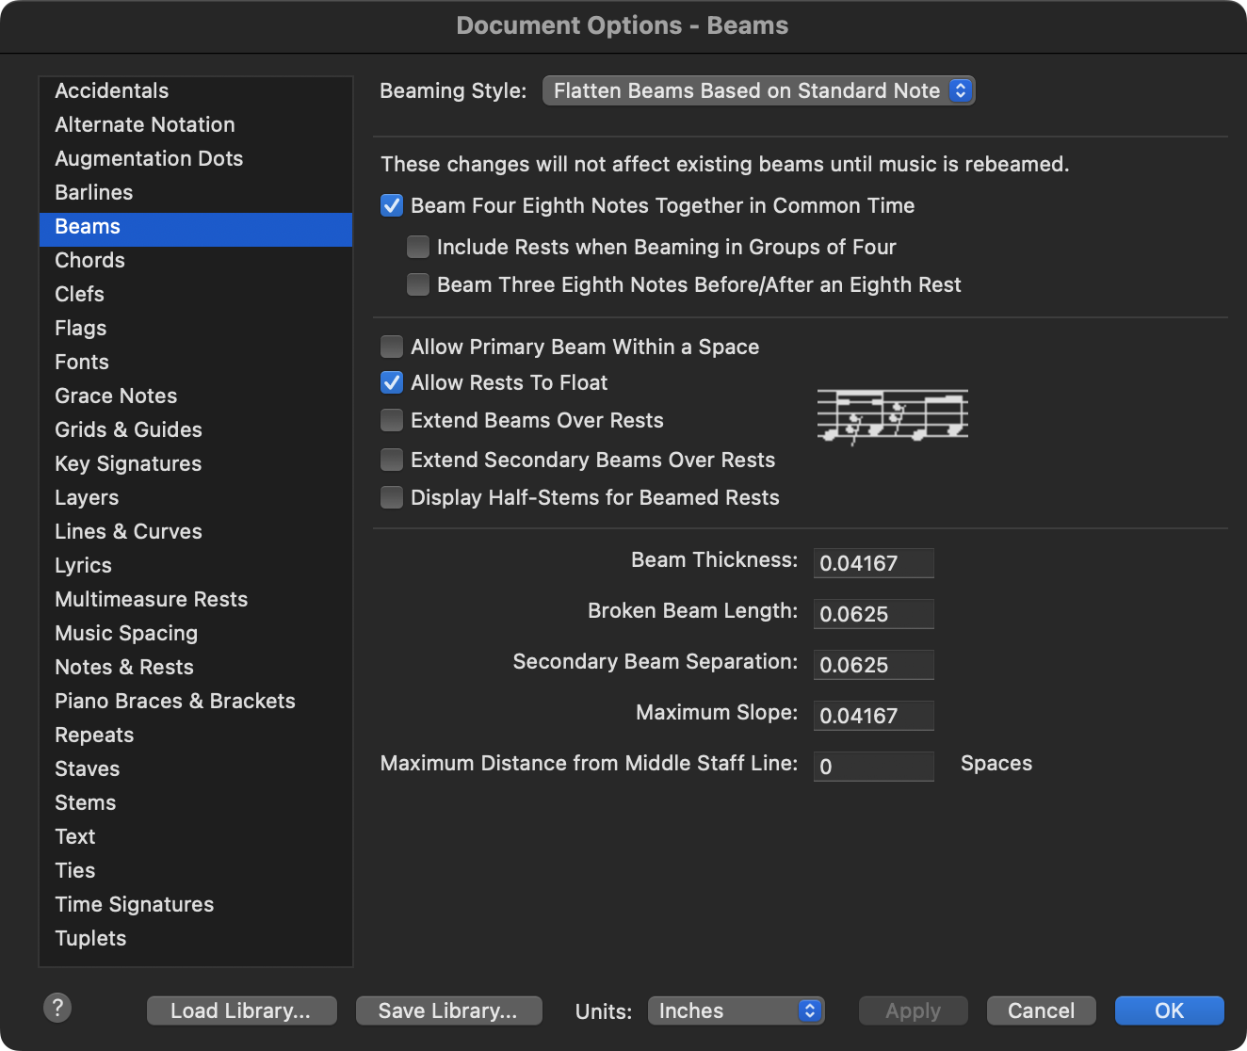Select Accidentals in the category list
The width and height of the screenshot is (1247, 1051).
tap(112, 91)
